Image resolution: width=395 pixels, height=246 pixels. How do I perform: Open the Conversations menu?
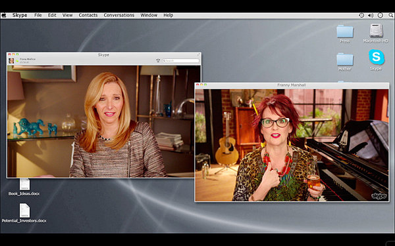[119, 15]
